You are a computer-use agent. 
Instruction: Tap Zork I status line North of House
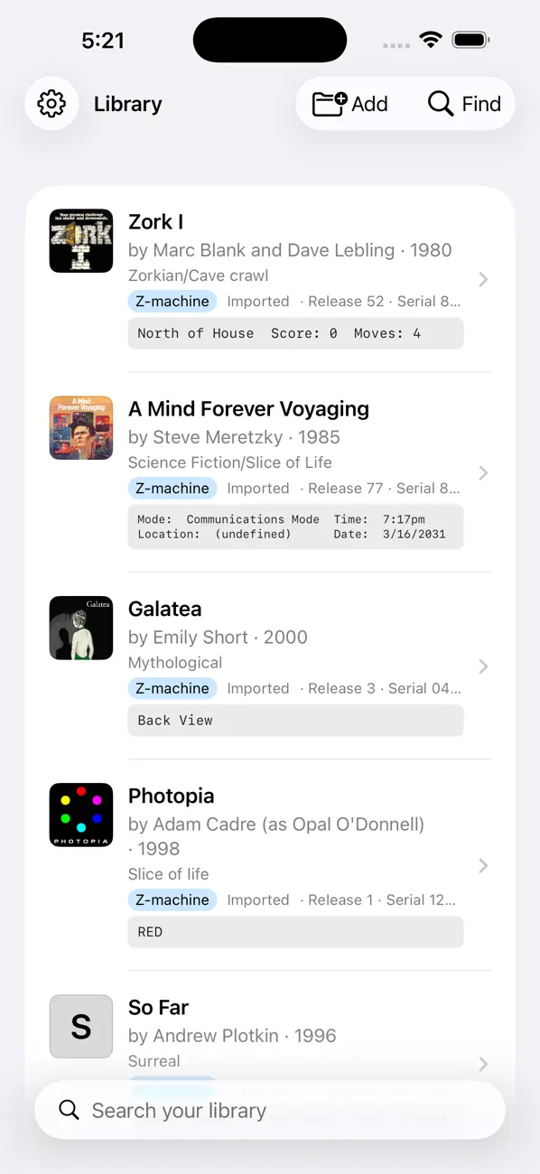click(196, 333)
